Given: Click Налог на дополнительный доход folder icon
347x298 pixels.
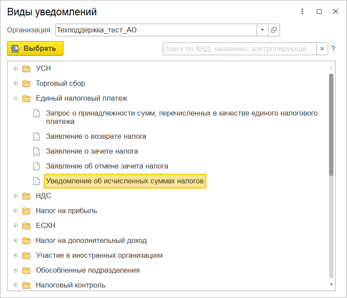Looking at the screenshot, I should 26,241.
